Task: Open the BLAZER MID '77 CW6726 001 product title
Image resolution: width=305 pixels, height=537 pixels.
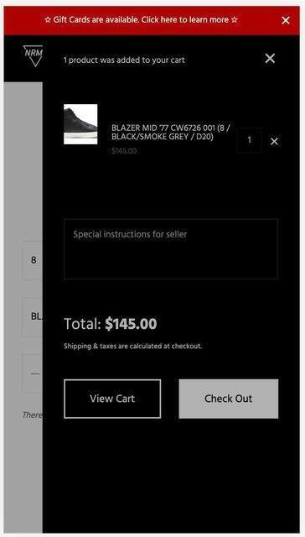Action: [x=171, y=133]
